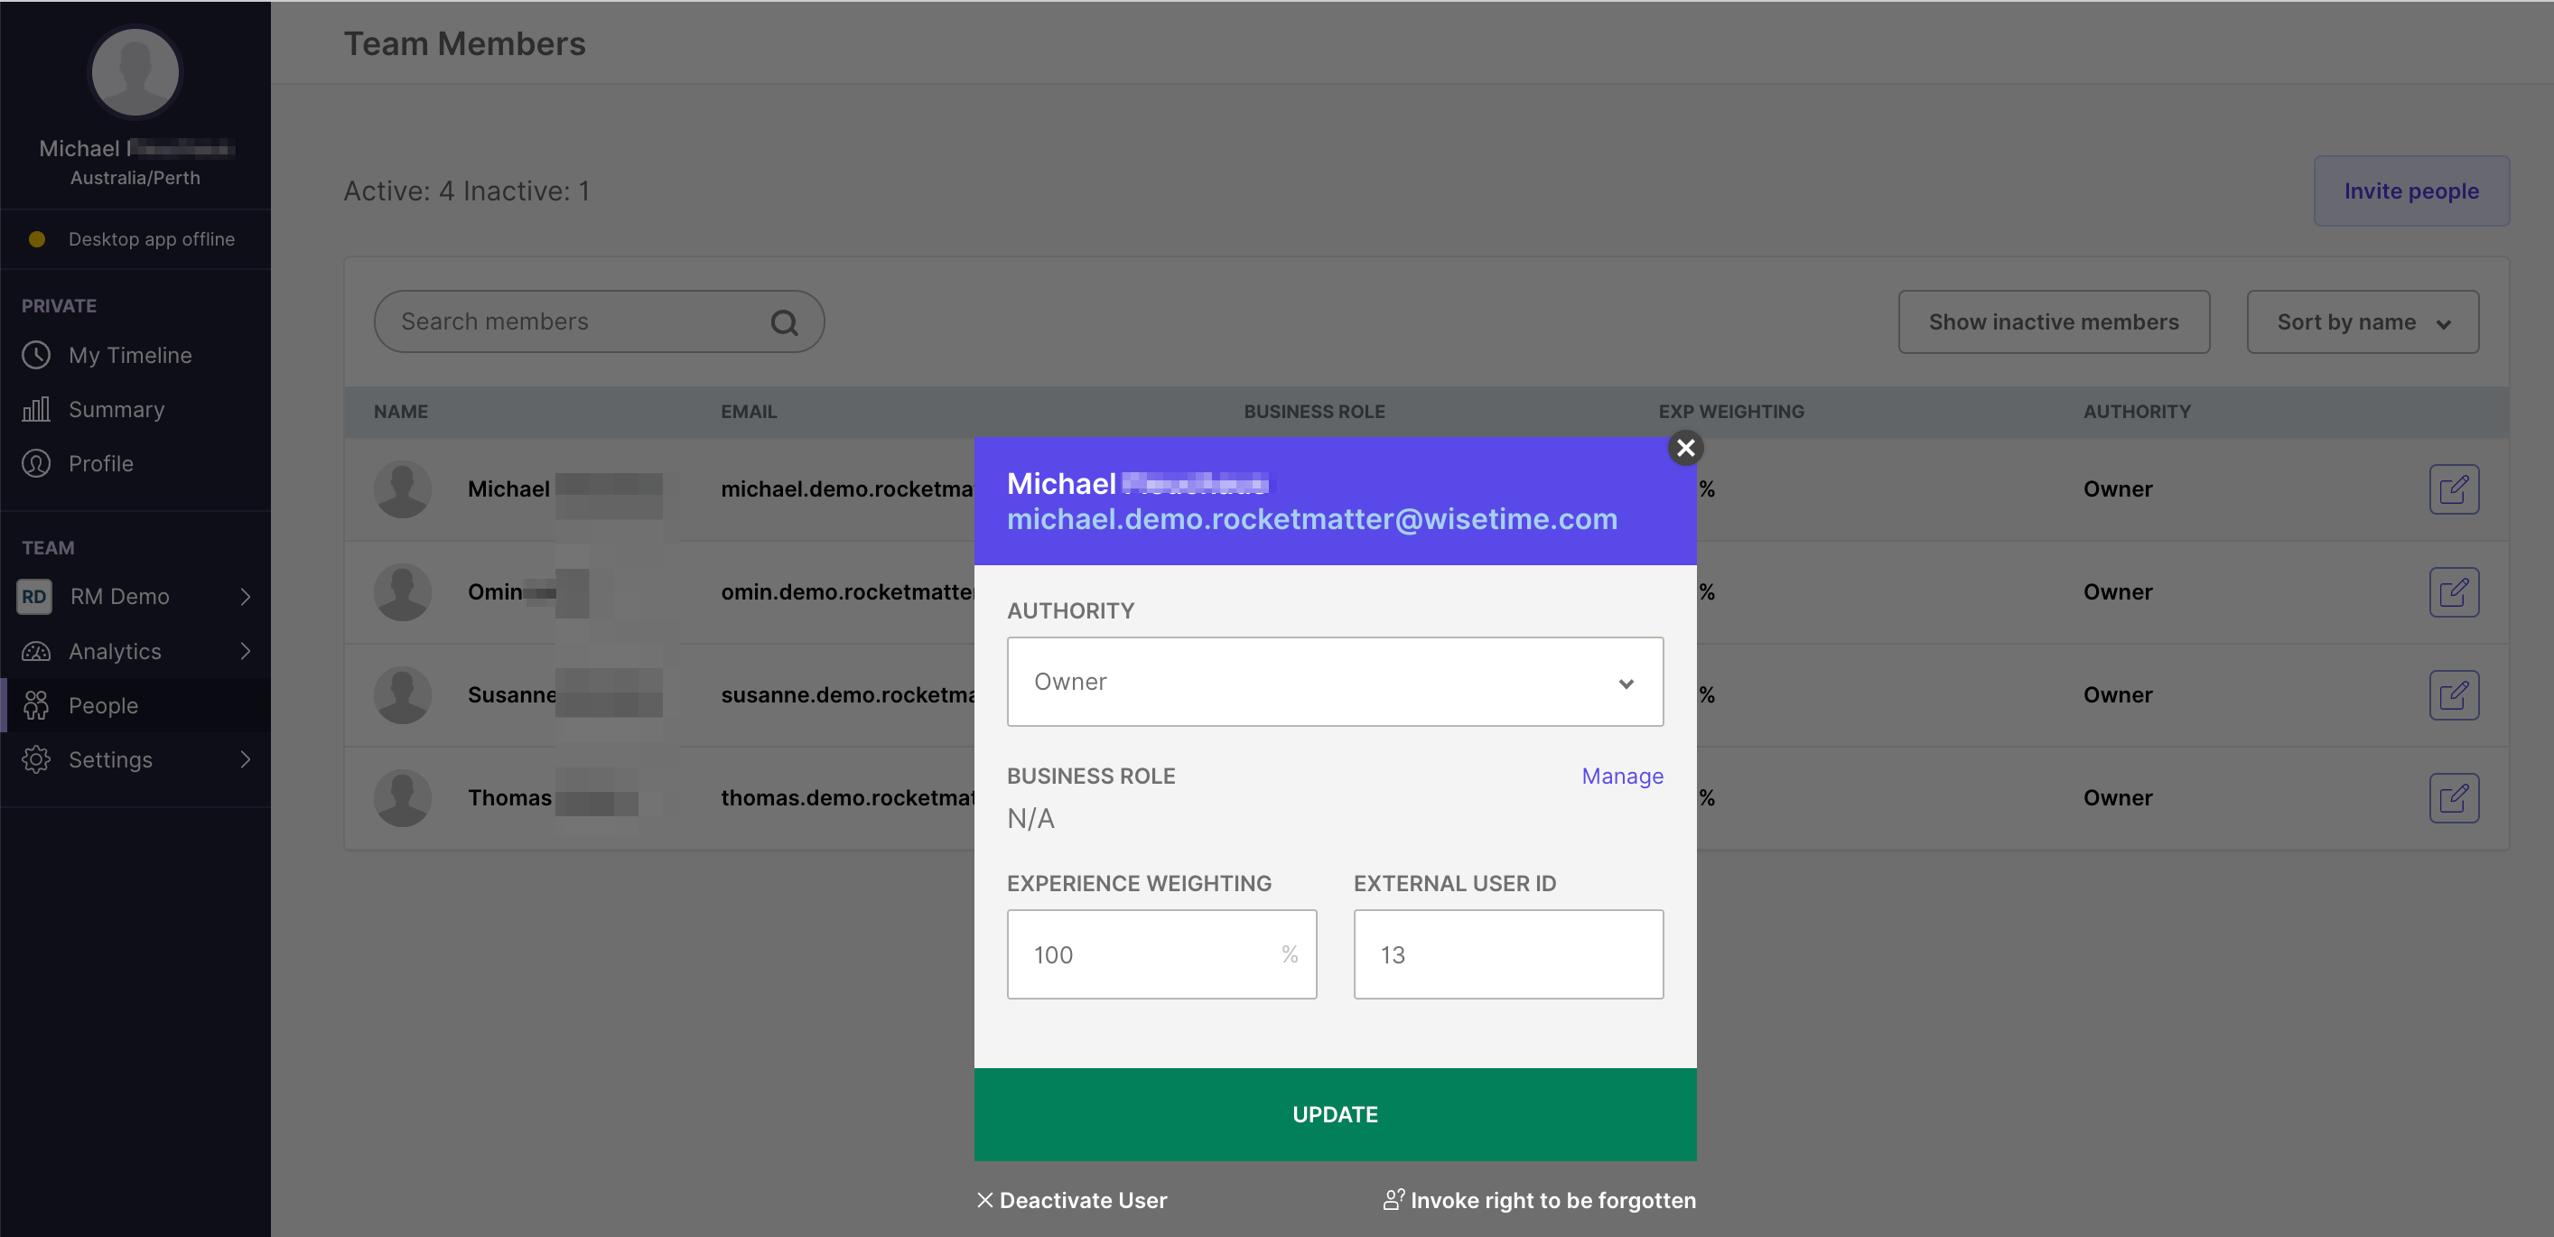
Task: Click the RD team badge icon
Action: (33, 597)
